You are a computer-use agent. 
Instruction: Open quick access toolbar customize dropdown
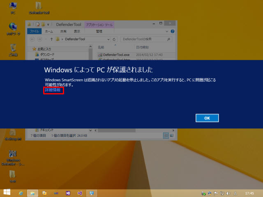click(x=48, y=25)
